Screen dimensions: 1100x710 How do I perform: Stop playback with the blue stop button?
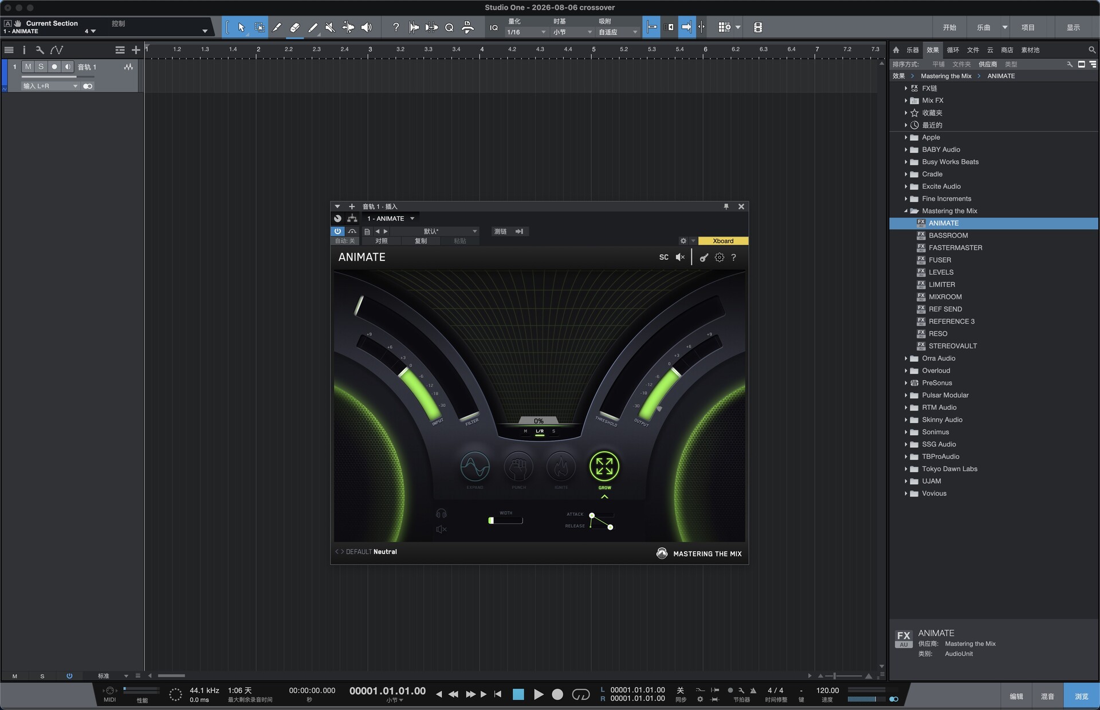tap(518, 695)
